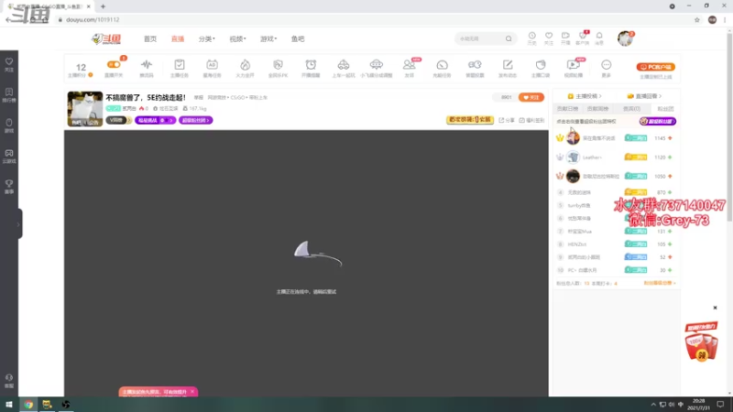This screenshot has height=412, width=733.
Task: Click the user avatar in header
Action: (x=625, y=38)
